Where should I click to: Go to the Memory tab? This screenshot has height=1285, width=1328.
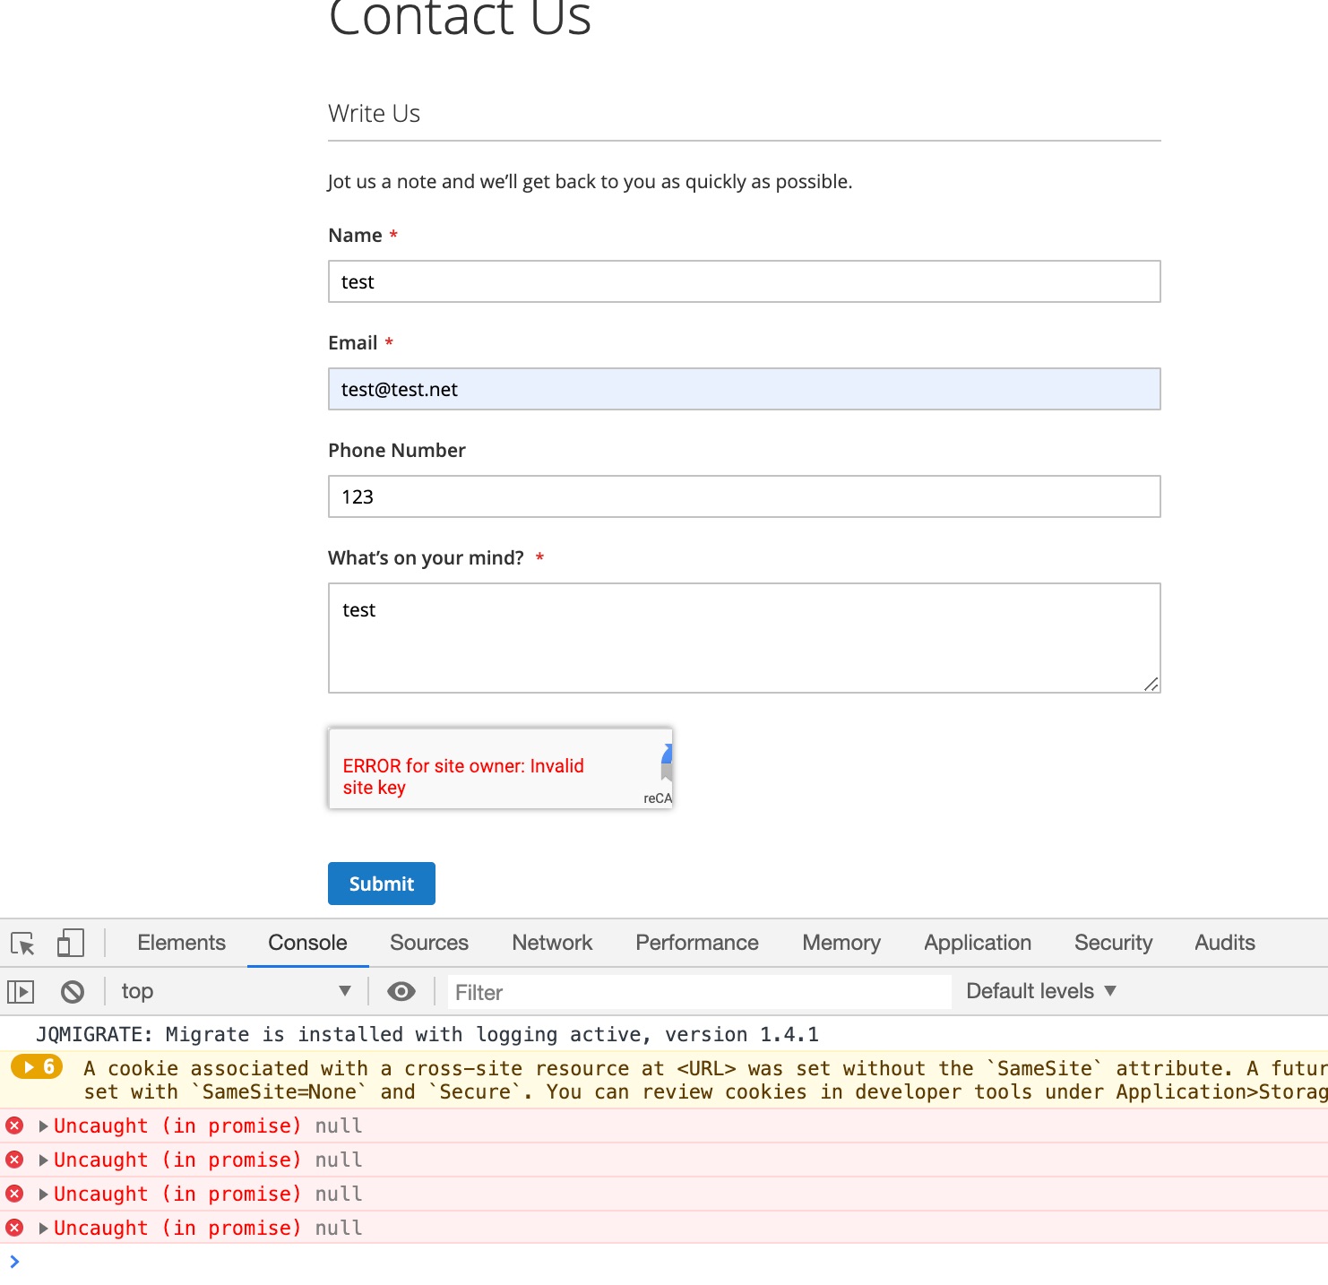tap(841, 943)
